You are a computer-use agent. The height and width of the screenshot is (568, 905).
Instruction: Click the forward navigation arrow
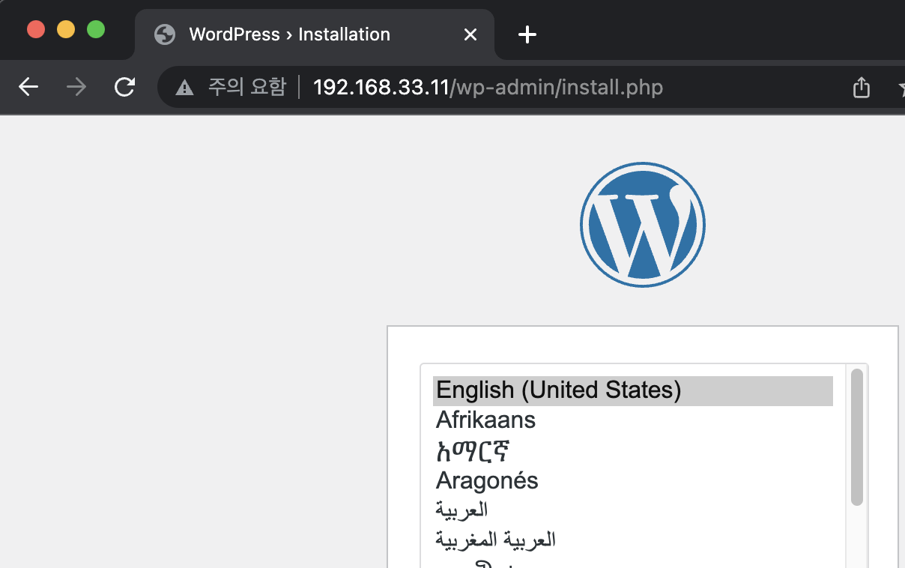[76, 87]
